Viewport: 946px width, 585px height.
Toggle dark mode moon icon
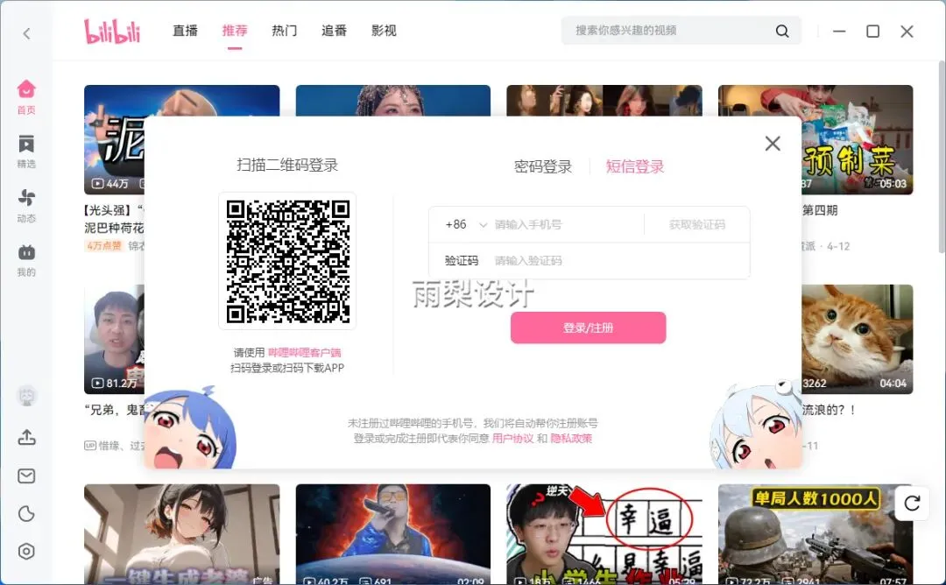click(26, 514)
